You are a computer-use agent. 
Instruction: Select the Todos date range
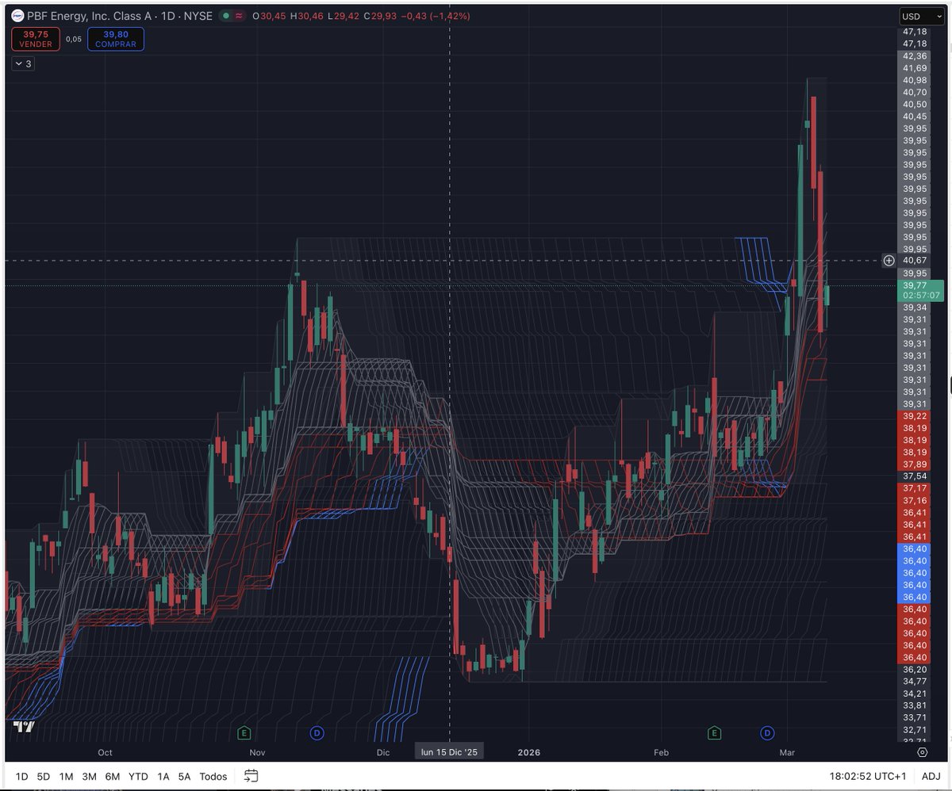point(213,776)
